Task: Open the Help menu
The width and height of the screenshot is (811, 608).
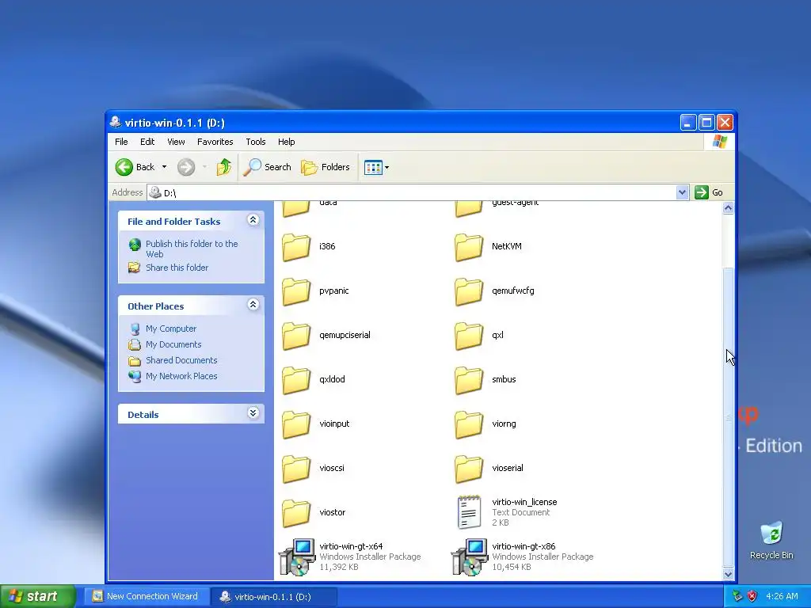Action: [286, 142]
